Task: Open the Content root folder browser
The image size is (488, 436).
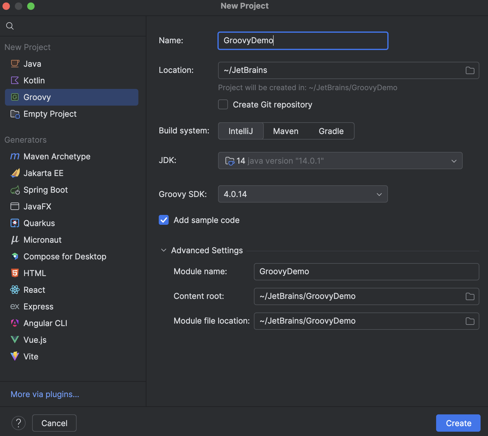Action: pos(470,297)
